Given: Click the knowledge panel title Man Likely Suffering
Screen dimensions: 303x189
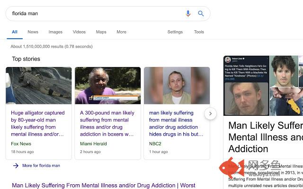Looking at the screenshot, I should click(266, 137).
